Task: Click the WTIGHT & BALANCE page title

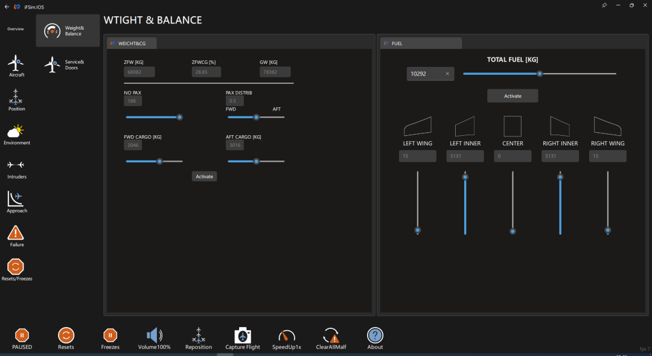Action: [x=153, y=20]
